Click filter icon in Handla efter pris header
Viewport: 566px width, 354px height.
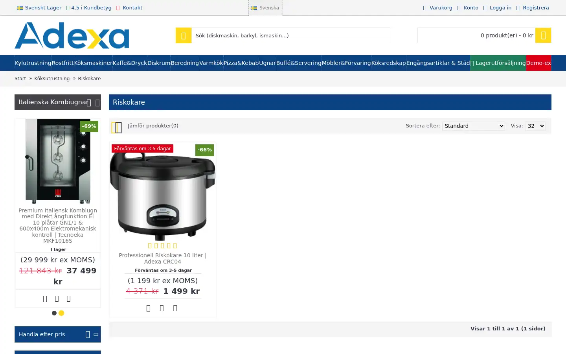click(x=88, y=334)
